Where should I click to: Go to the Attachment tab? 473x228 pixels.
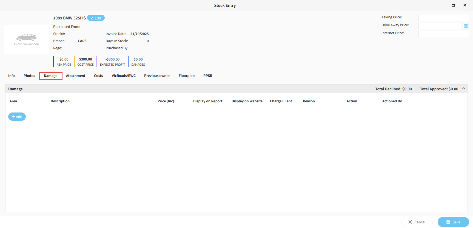pos(76,76)
